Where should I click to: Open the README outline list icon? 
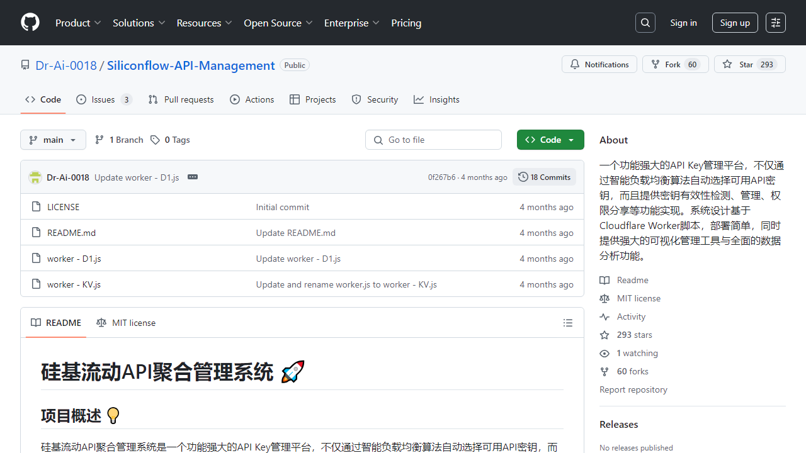568,323
